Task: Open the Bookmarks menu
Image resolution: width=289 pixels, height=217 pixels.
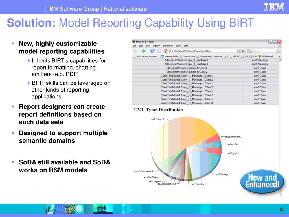Action: [x=168, y=46]
